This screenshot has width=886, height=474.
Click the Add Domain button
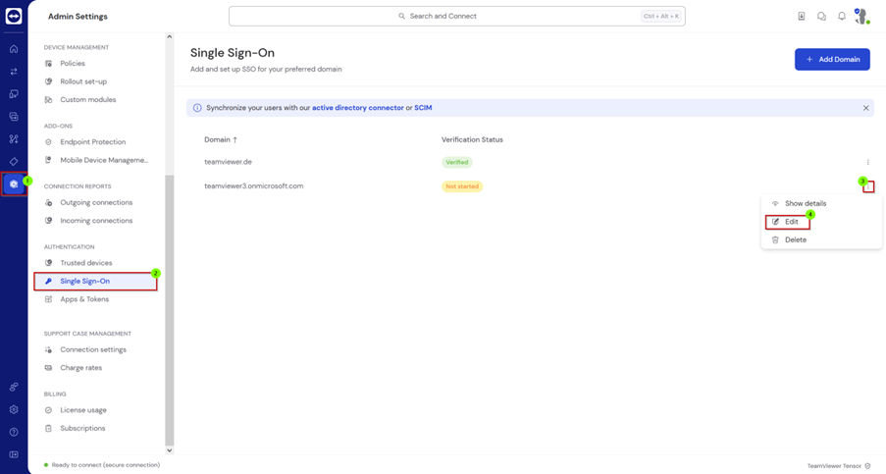tap(832, 59)
